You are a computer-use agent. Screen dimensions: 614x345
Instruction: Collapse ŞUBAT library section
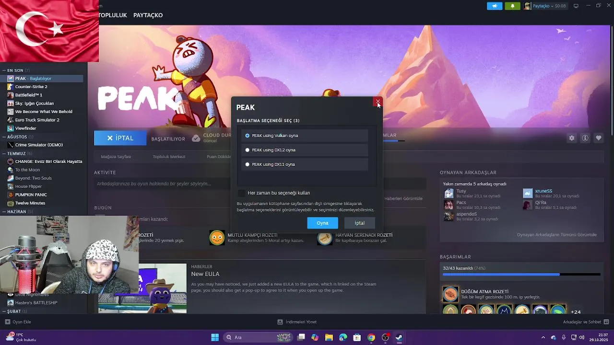pos(14,311)
